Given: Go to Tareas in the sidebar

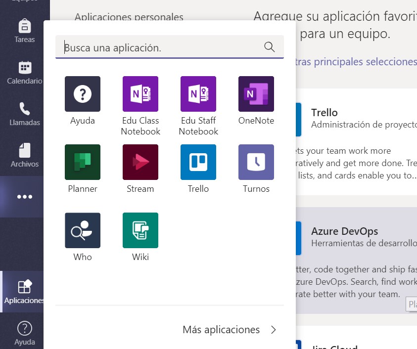Looking at the screenshot, I should [25, 31].
